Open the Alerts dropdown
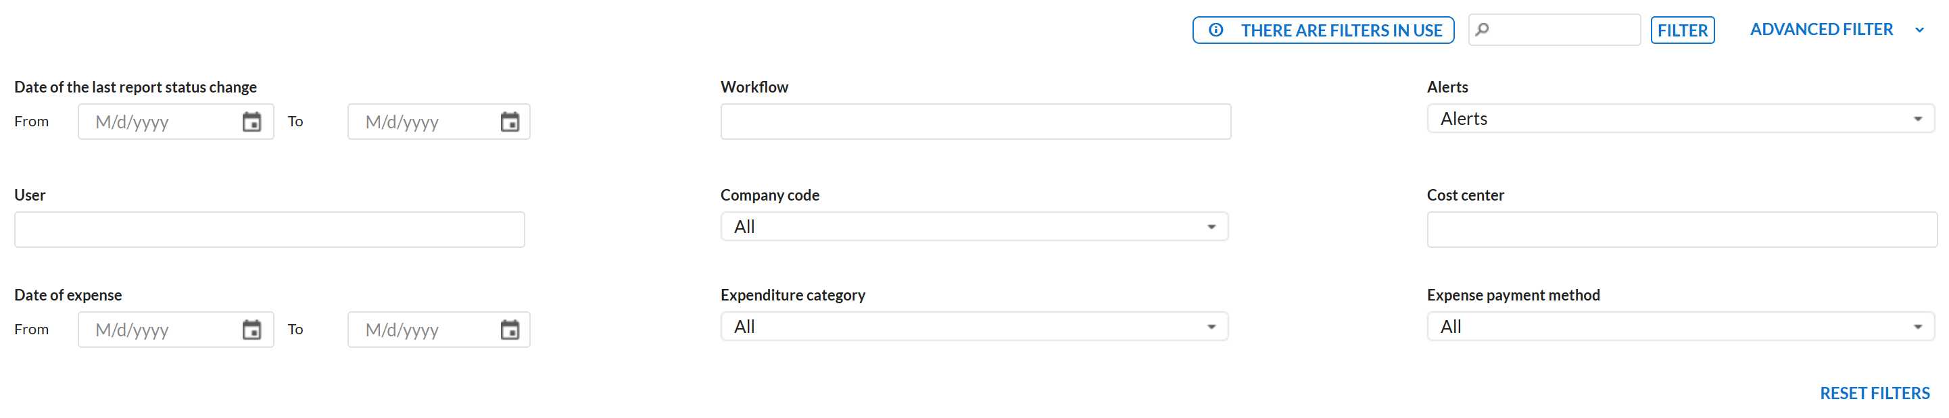 [x=1680, y=119]
